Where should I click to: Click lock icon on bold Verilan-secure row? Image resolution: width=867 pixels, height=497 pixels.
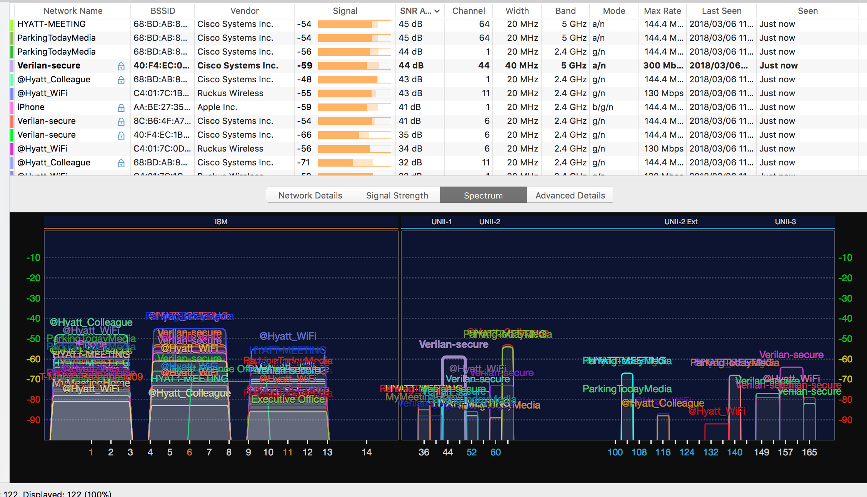(121, 66)
